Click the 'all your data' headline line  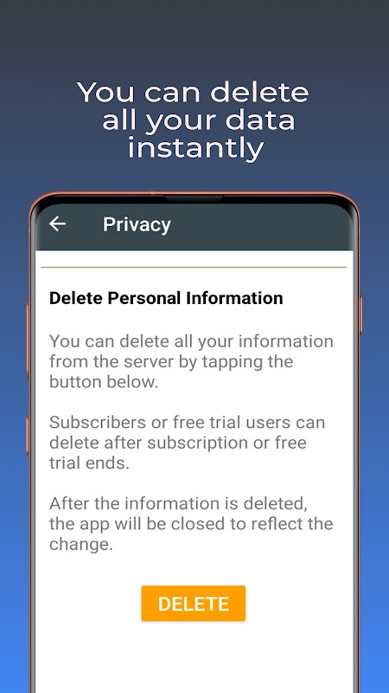tap(198, 120)
